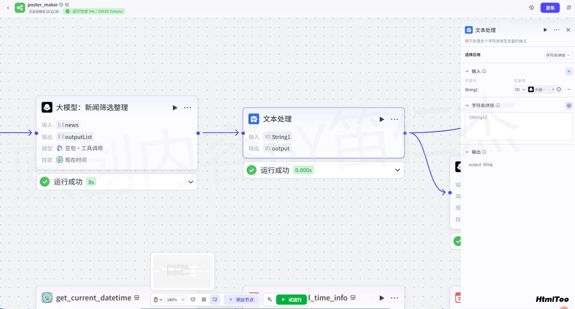
Task: Show info tooltip for 输出
Action: (484, 152)
